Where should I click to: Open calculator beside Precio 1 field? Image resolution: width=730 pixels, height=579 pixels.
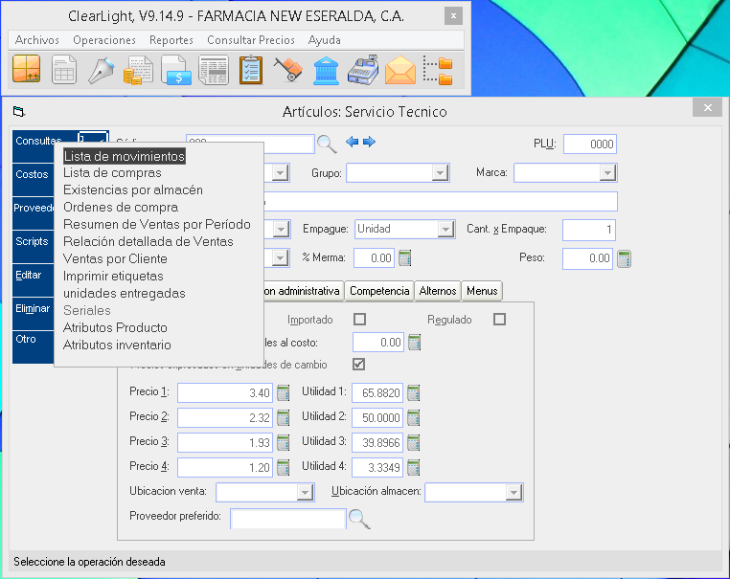tap(283, 393)
